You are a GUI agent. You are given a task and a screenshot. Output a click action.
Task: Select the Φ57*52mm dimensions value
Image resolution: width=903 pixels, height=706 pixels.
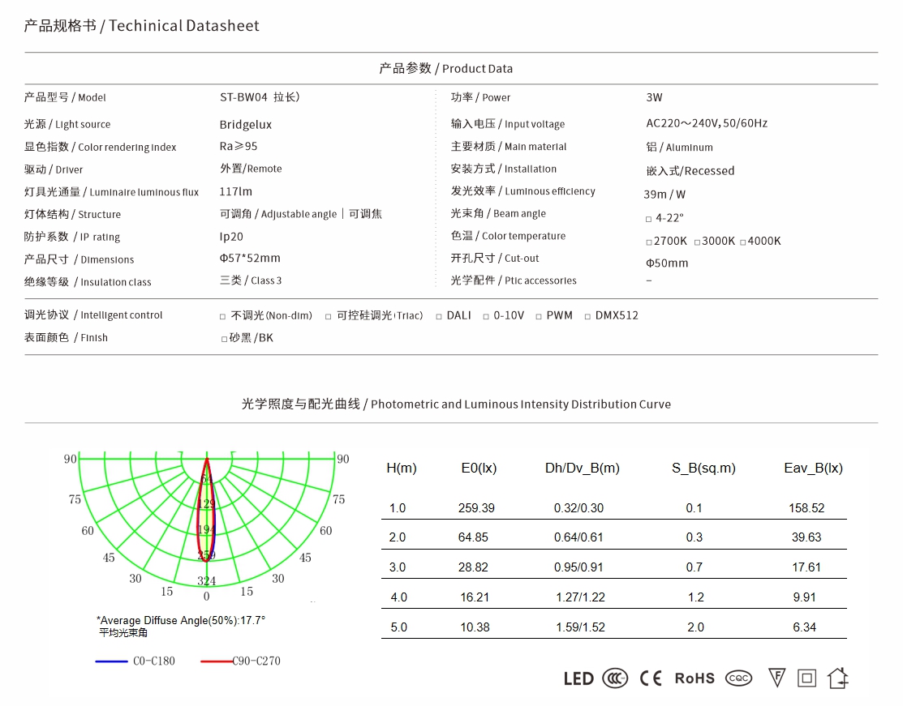tap(250, 259)
